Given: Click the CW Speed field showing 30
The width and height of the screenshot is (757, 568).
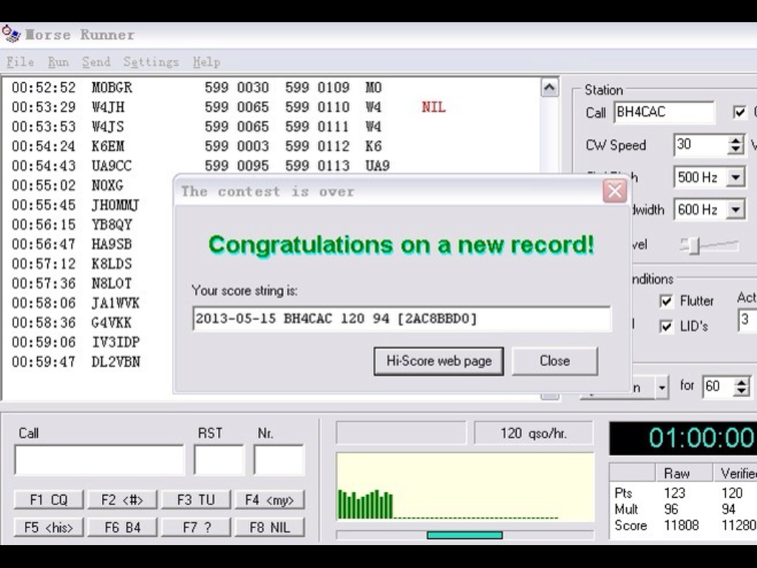Looking at the screenshot, I should pos(701,145).
